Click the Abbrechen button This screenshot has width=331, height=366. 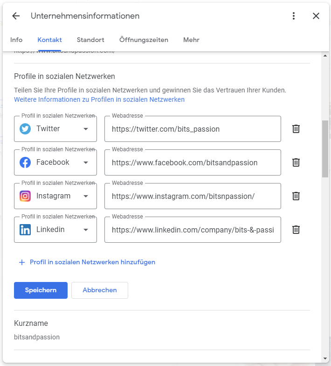[x=100, y=290]
